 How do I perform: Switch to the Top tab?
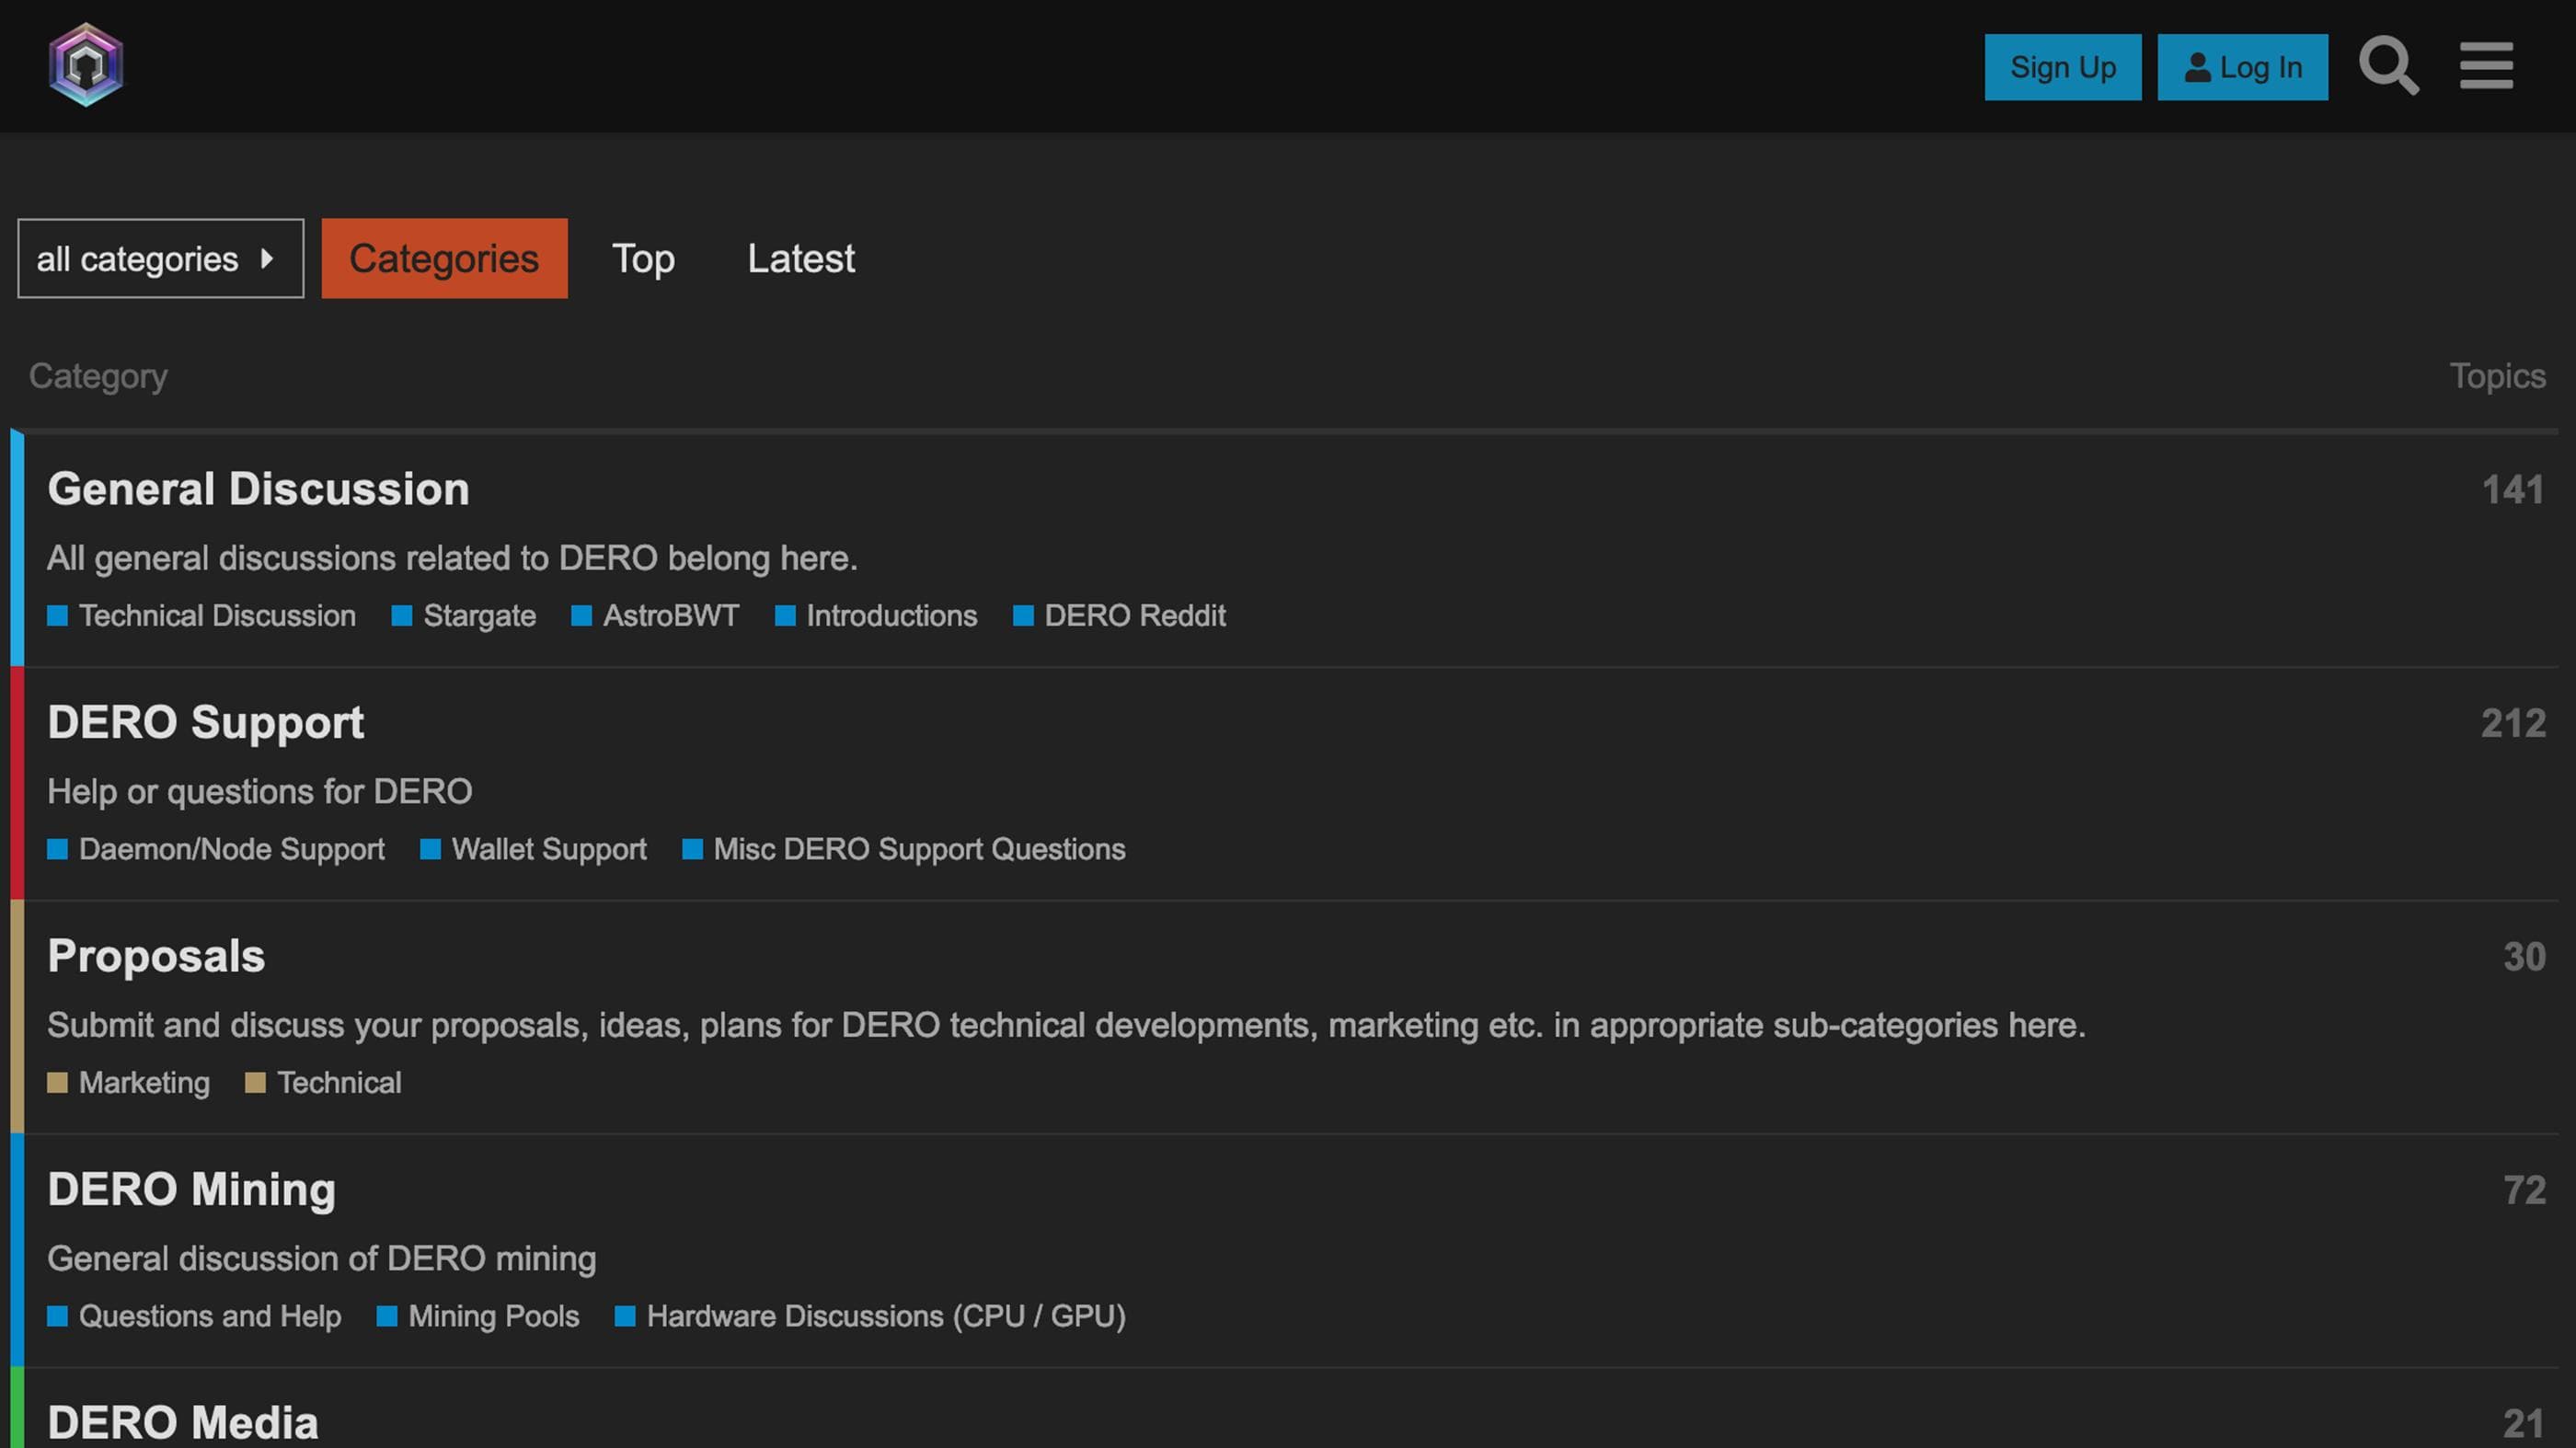point(643,259)
